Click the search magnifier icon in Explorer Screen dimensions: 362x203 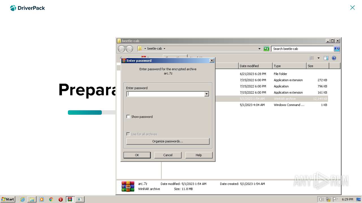click(x=337, y=49)
